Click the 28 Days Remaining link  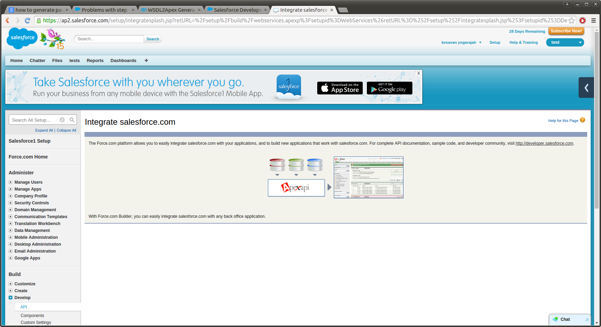tap(527, 31)
